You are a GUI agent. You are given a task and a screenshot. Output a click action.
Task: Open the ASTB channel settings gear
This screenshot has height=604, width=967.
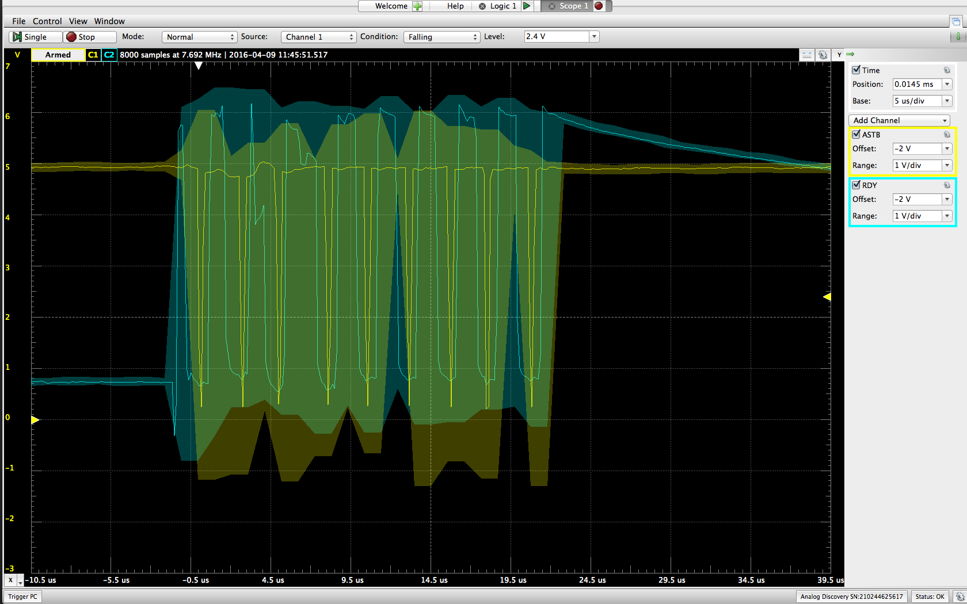pos(947,135)
